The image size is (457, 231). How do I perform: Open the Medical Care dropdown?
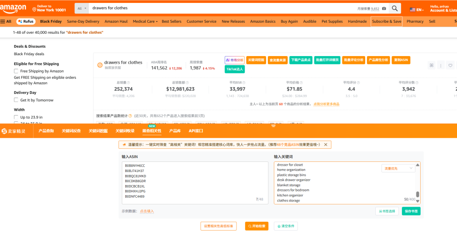[x=145, y=21]
